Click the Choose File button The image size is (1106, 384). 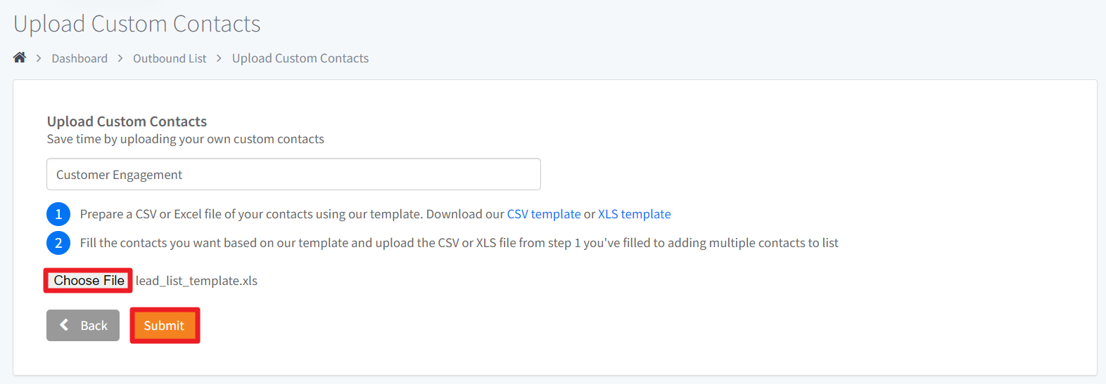click(89, 280)
